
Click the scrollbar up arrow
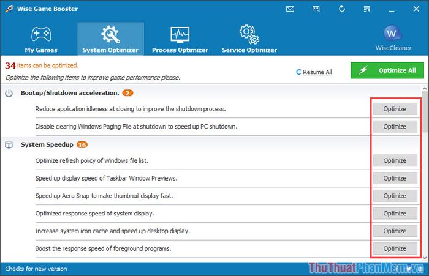coord(425,88)
